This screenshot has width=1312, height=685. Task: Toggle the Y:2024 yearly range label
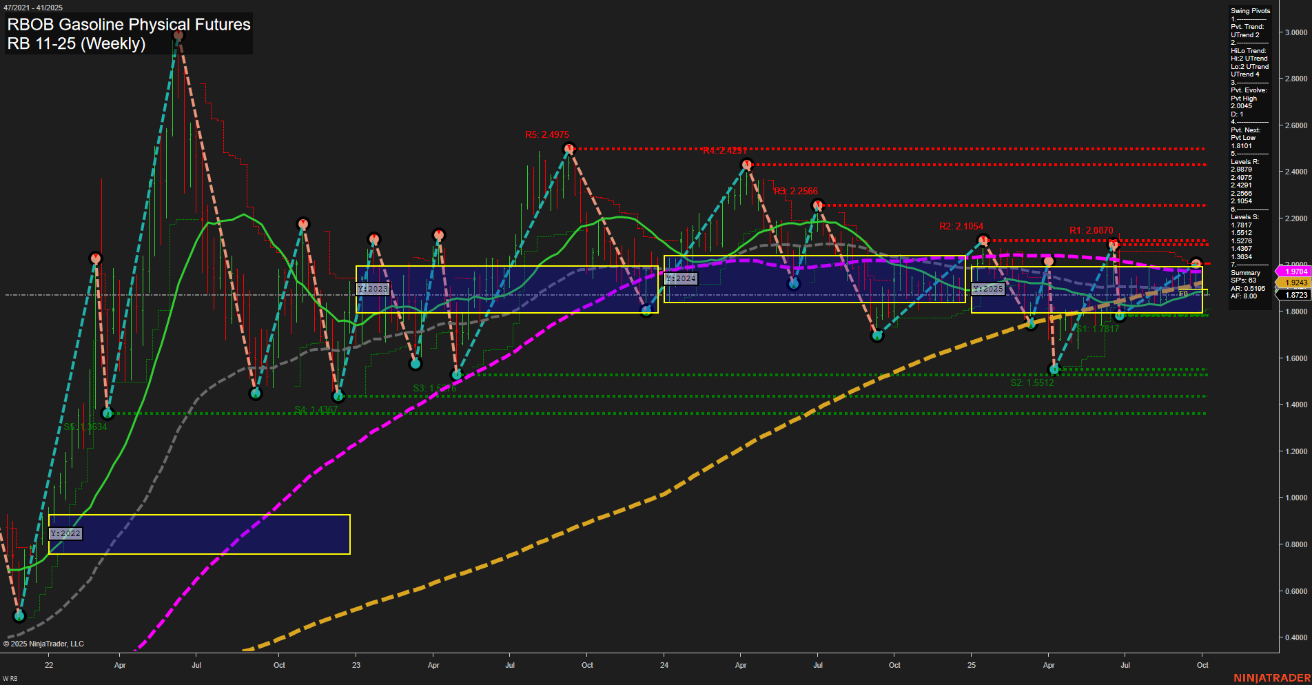click(680, 278)
